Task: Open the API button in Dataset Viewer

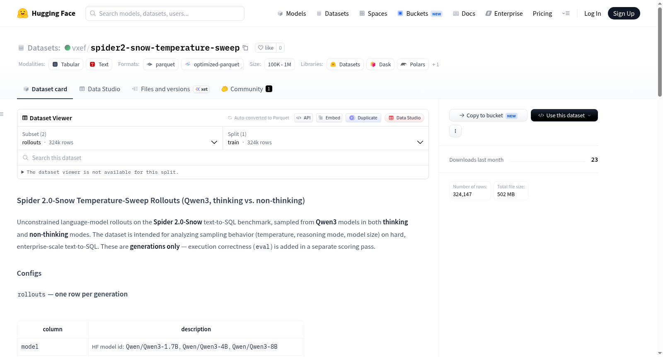Action: tap(303, 118)
